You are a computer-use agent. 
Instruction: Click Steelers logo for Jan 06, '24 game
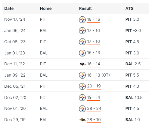82,31
